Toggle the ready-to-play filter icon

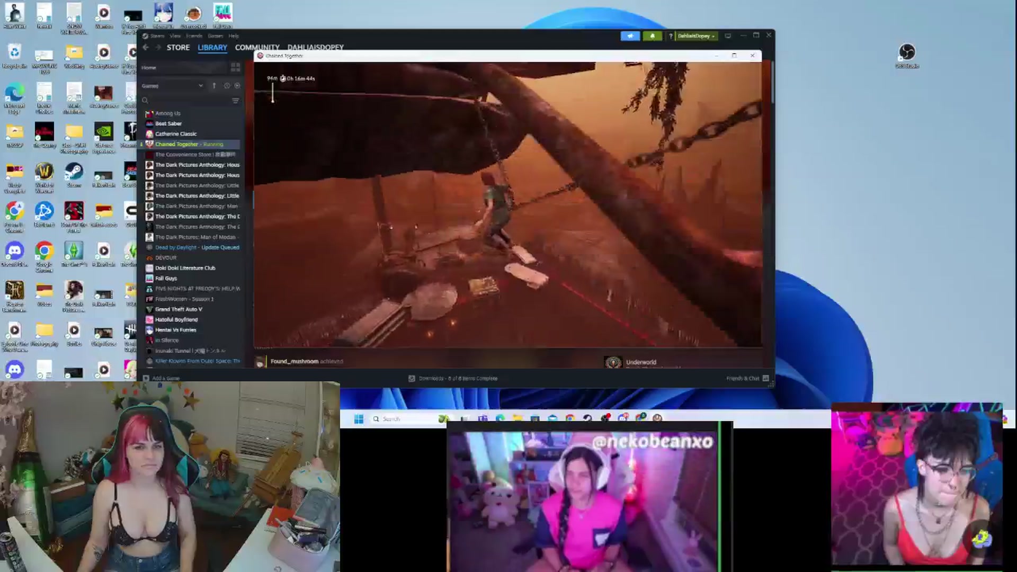pos(237,86)
